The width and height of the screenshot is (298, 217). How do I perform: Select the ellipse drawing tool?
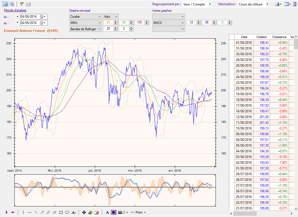point(67,212)
